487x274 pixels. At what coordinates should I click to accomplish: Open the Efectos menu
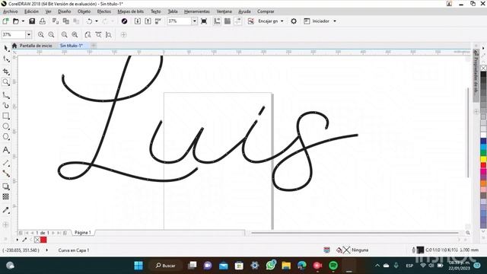tap(103, 11)
